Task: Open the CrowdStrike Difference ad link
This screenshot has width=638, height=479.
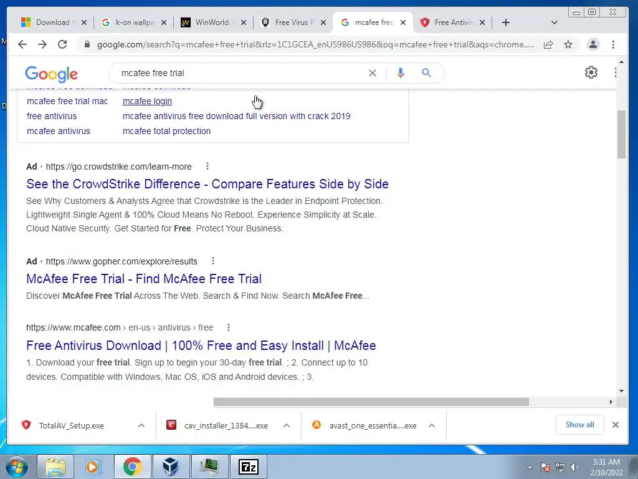Action: (x=207, y=184)
